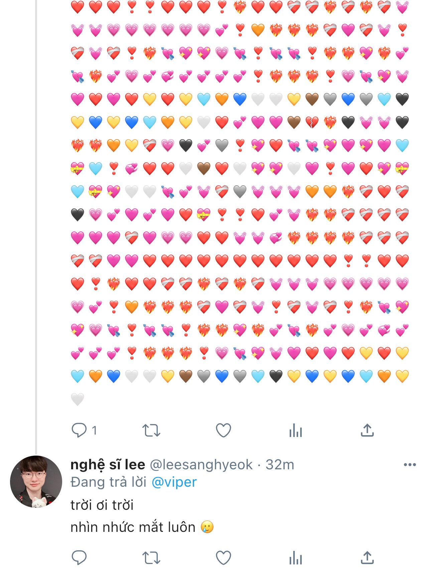Like the heart emojis tweet
This screenshot has height=572, width=431.
pyautogui.click(x=223, y=431)
